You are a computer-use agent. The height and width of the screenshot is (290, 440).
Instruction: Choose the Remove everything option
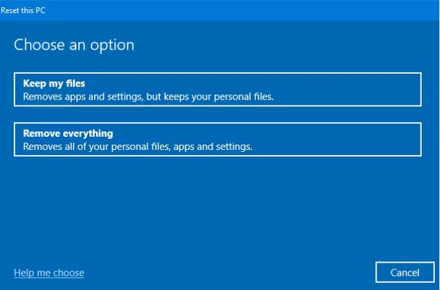pyautogui.click(x=217, y=139)
